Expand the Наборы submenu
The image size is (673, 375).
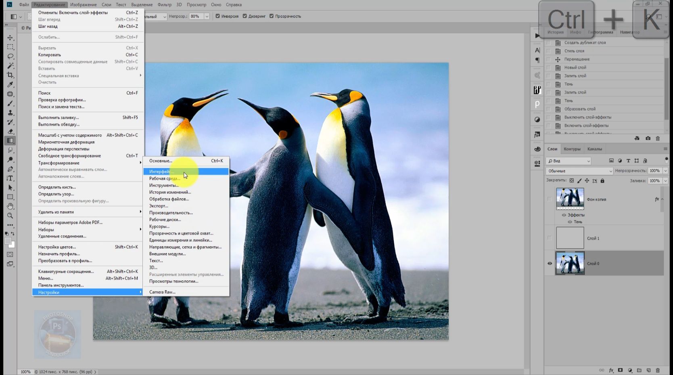pyautogui.click(x=88, y=229)
